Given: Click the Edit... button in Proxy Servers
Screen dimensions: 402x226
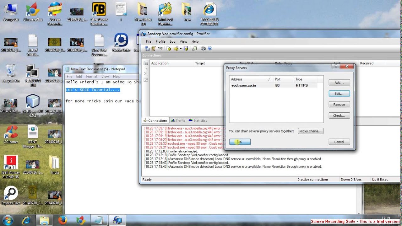Looking at the screenshot, I should coord(339,94).
